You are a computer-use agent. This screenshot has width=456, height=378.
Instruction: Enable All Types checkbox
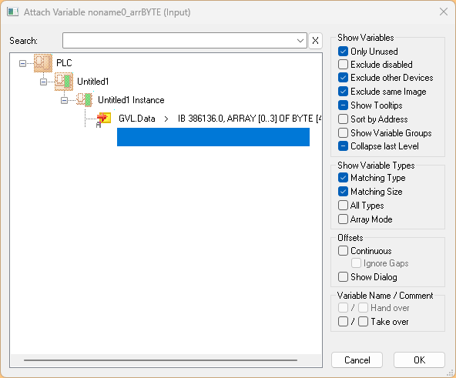pyautogui.click(x=344, y=206)
